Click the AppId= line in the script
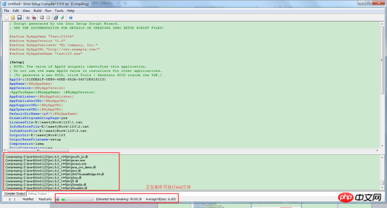 [x=58, y=79]
